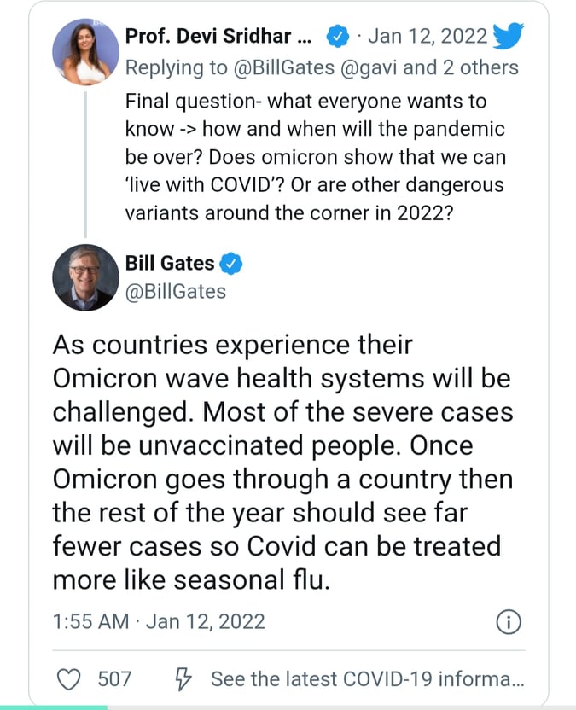Viewport: 576px width, 710px height.
Task: Open the tweet info icon
Action: pyautogui.click(x=509, y=622)
